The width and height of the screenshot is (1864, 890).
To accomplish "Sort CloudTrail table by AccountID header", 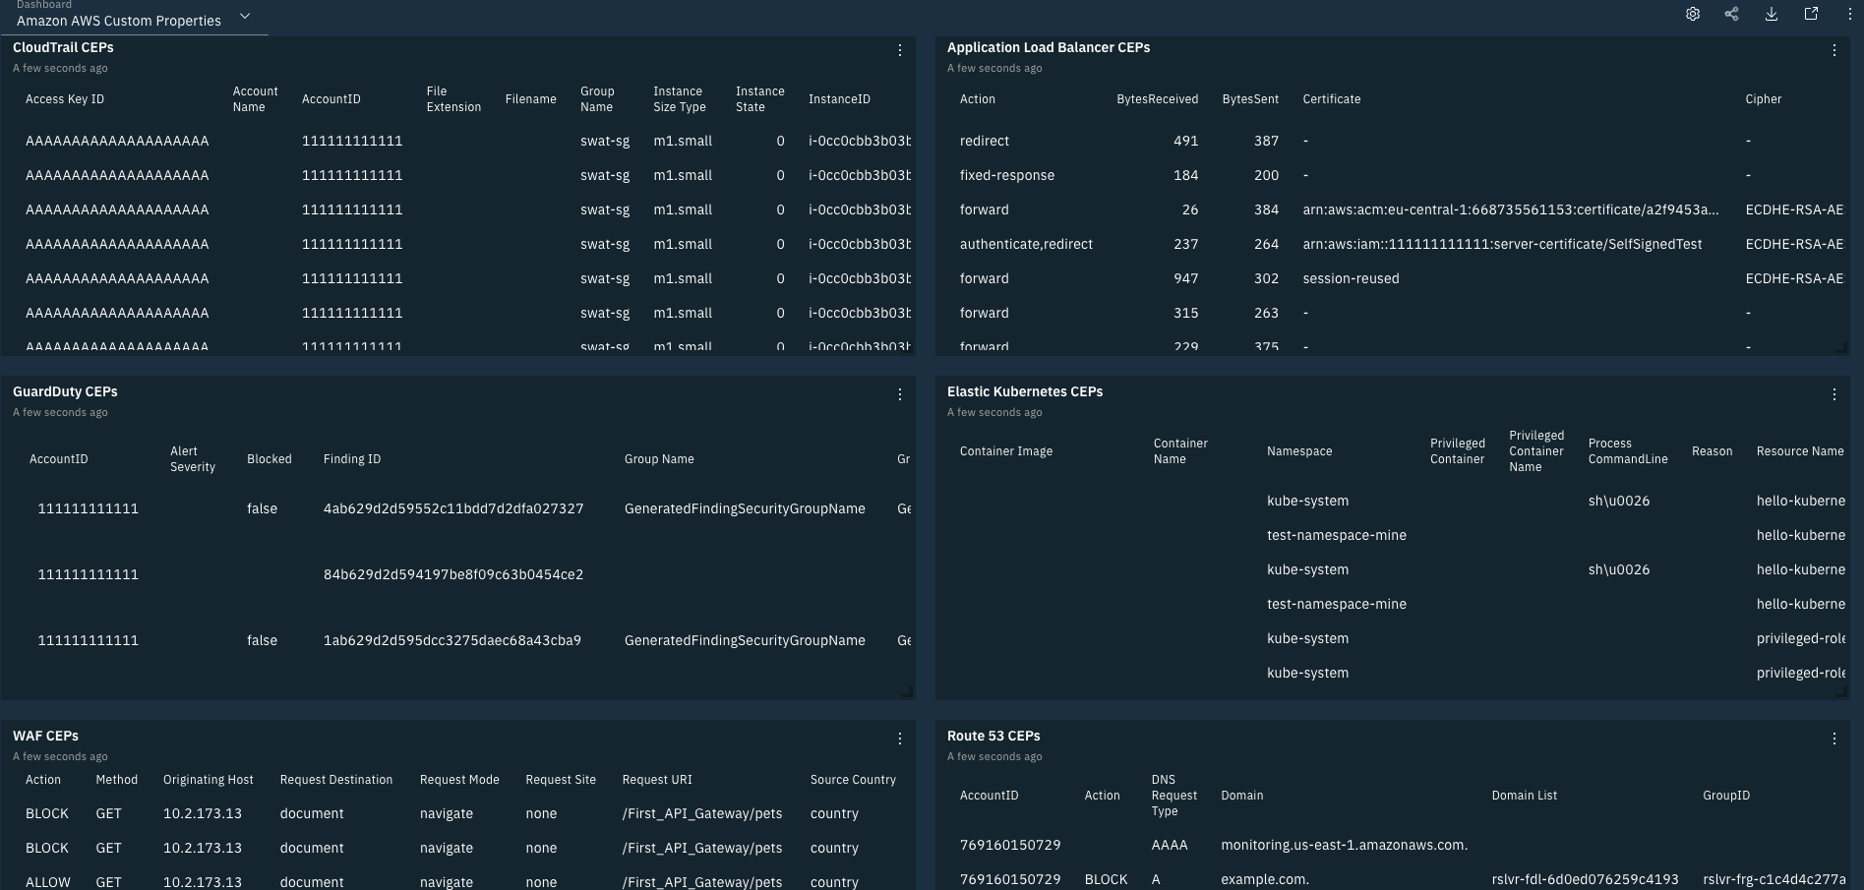I will tap(331, 99).
